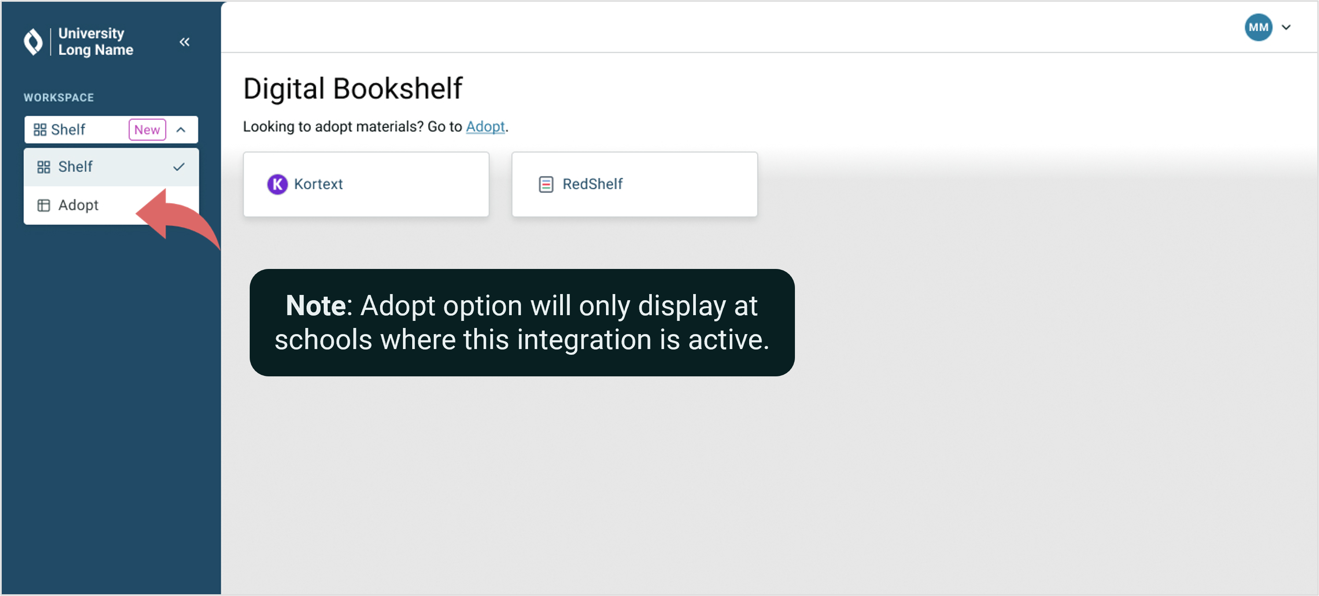Click the New badge in workspace selector
Screen dimensions: 1319x596
tap(147, 130)
